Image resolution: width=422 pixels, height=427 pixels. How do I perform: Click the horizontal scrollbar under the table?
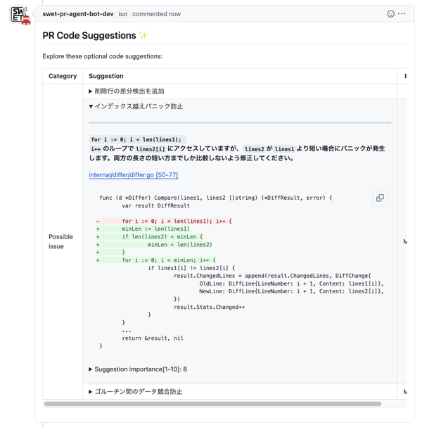tap(212, 404)
